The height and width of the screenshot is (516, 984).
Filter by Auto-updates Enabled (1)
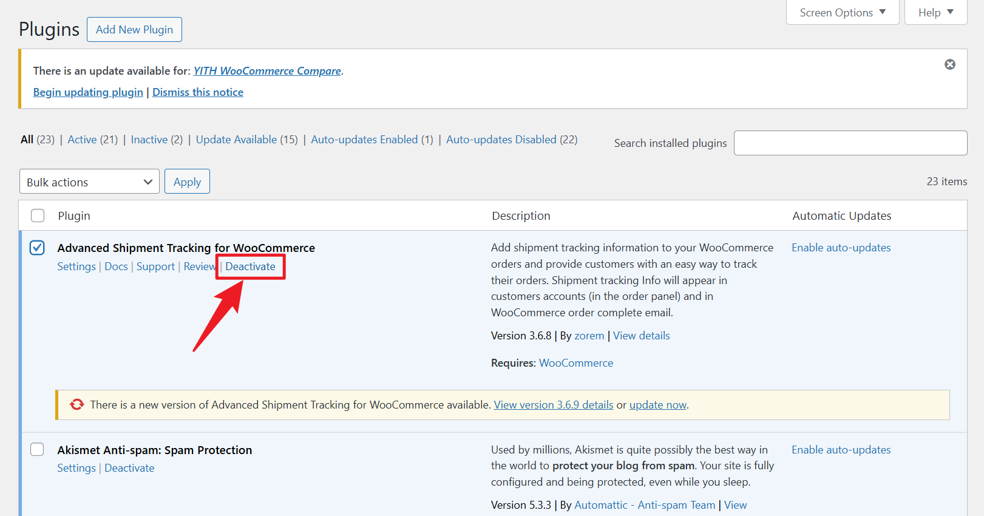point(372,140)
